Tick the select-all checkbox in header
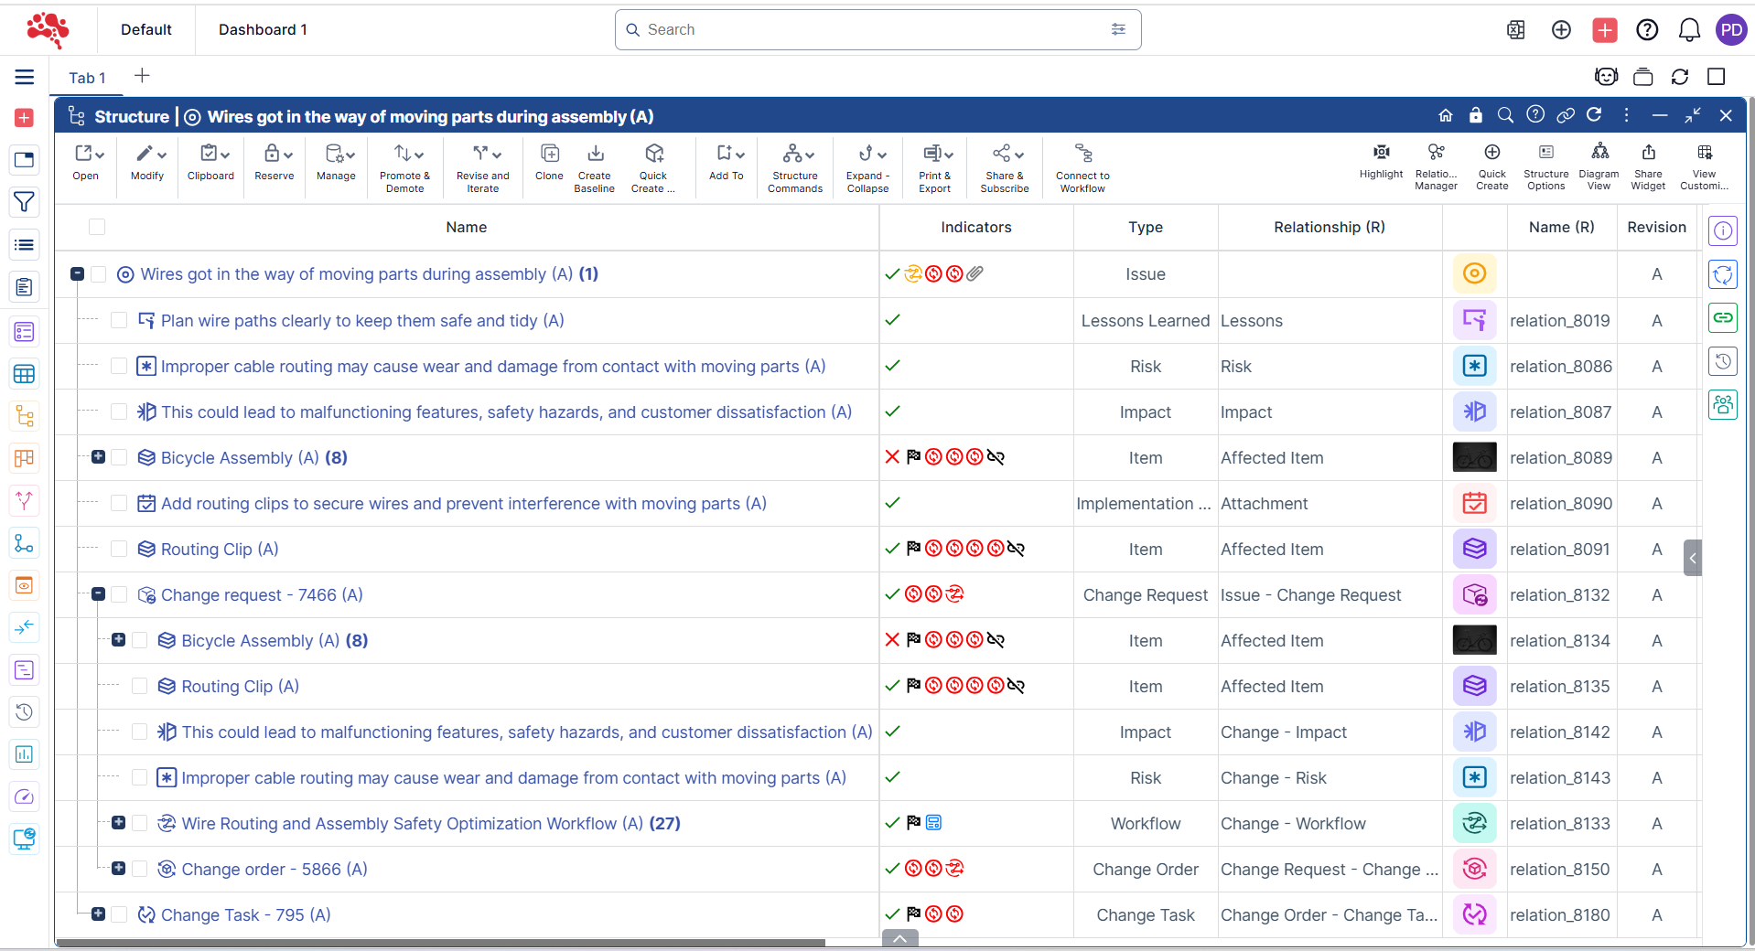This screenshot has height=951, width=1755. click(x=97, y=227)
